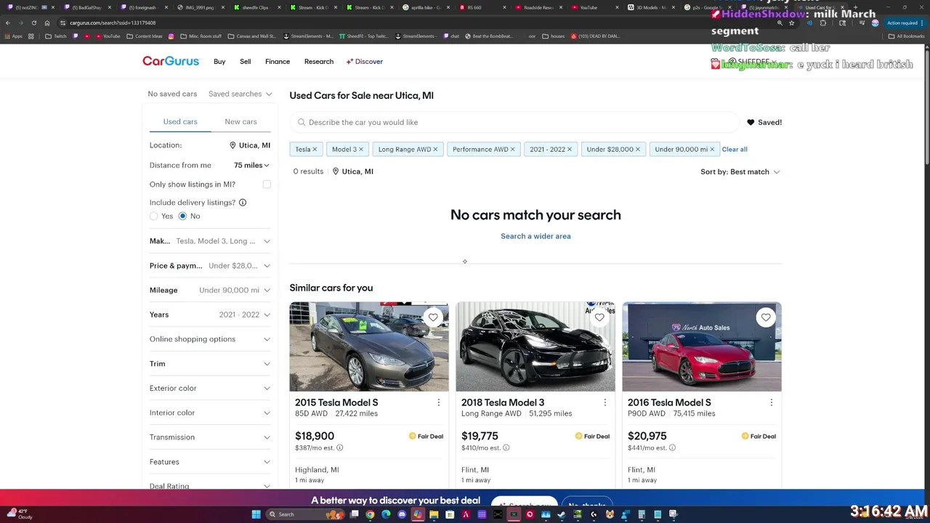930x523 pixels.
Task: Click info icon next to $387/mo est.
Action: click(339, 448)
